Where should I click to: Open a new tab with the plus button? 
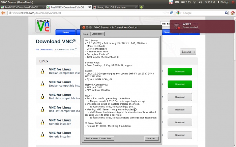tap(141, 7)
